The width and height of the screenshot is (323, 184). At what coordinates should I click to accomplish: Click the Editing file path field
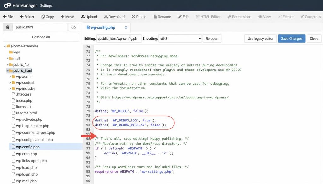click(x=119, y=39)
